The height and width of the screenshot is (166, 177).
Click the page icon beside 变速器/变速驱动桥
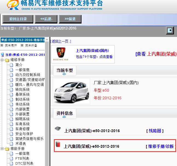[x=11, y=80]
